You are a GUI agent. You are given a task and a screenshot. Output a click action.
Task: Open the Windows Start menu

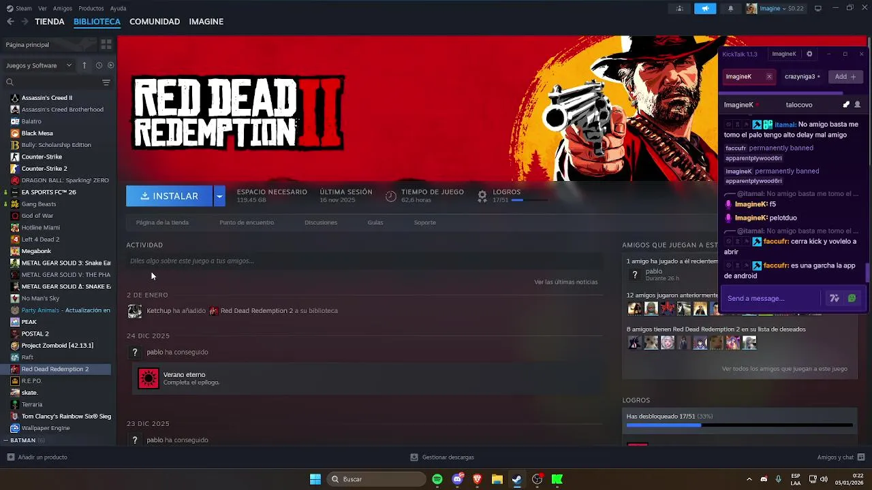(315, 479)
